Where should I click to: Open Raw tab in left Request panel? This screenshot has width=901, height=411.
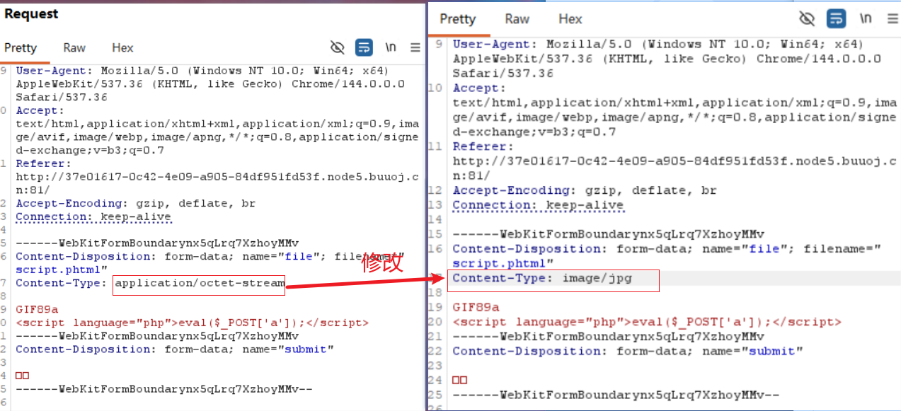point(74,48)
